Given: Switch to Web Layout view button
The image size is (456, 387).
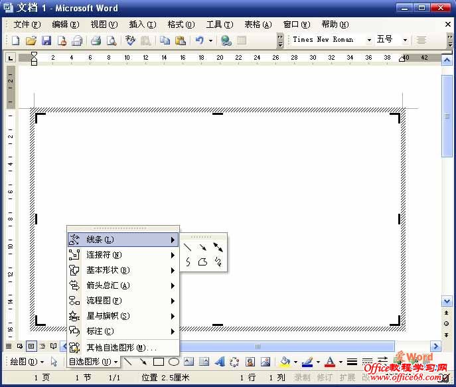Looking at the screenshot, I should pos(20,346).
